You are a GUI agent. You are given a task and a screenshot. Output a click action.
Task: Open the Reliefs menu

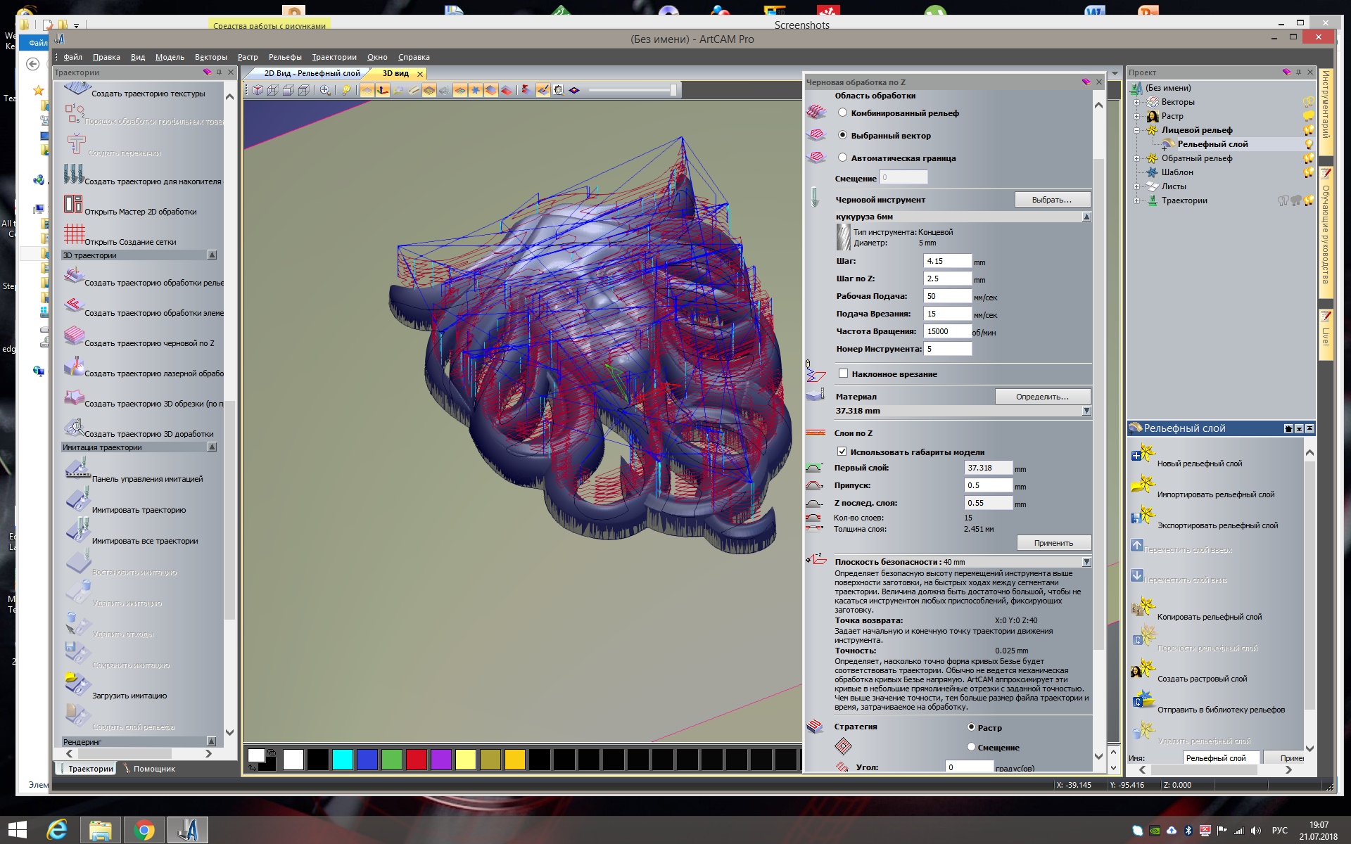click(x=285, y=57)
